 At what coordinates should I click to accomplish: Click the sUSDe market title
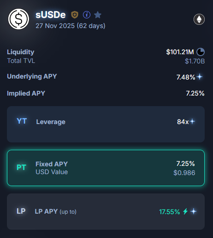pos(51,15)
